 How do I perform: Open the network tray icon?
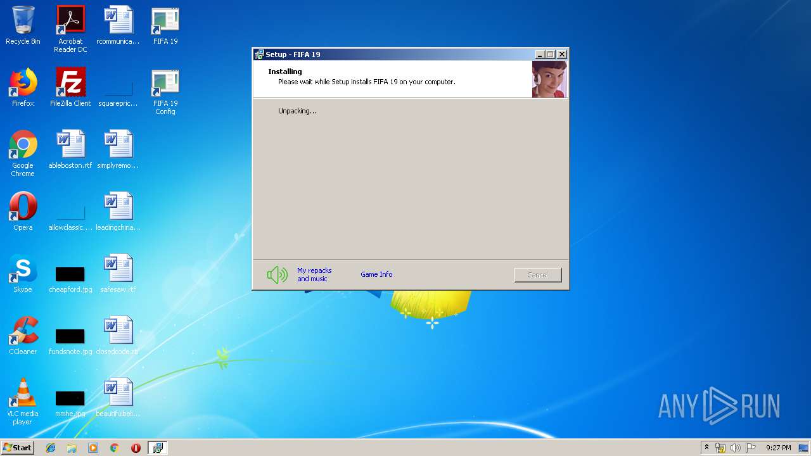pos(720,448)
